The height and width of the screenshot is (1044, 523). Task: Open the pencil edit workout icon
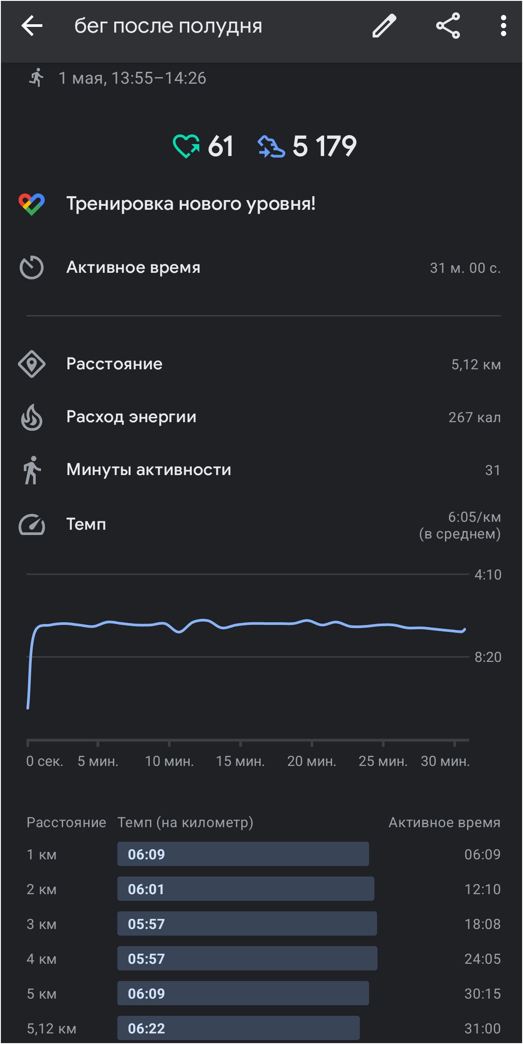(385, 26)
